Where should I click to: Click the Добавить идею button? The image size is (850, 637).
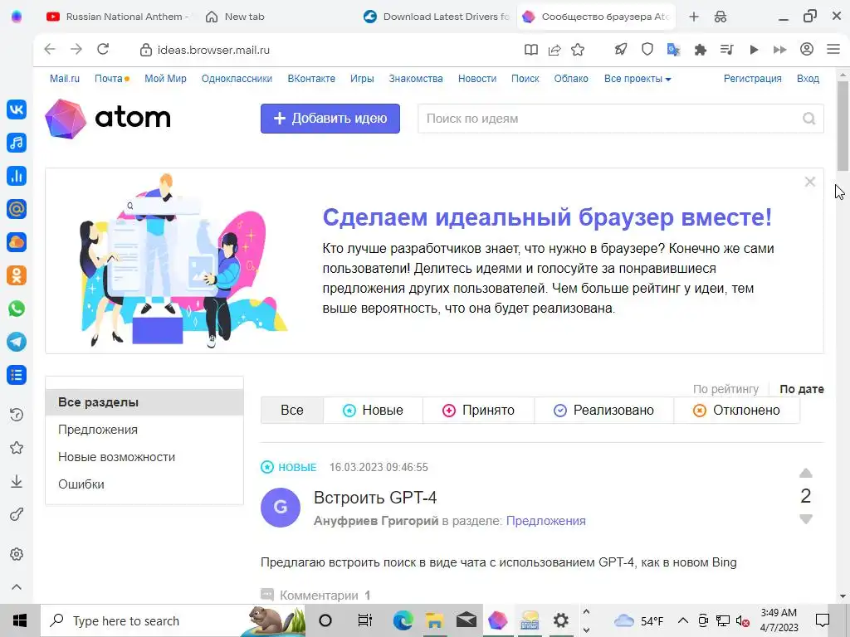tap(330, 118)
